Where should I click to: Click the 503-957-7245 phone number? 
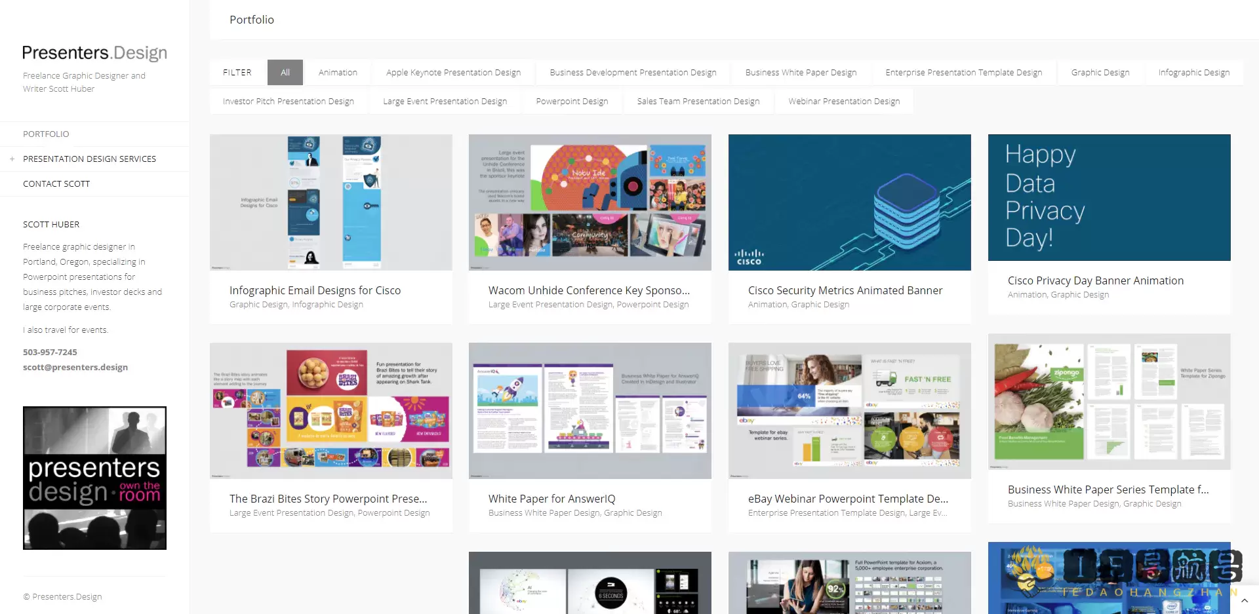50,352
